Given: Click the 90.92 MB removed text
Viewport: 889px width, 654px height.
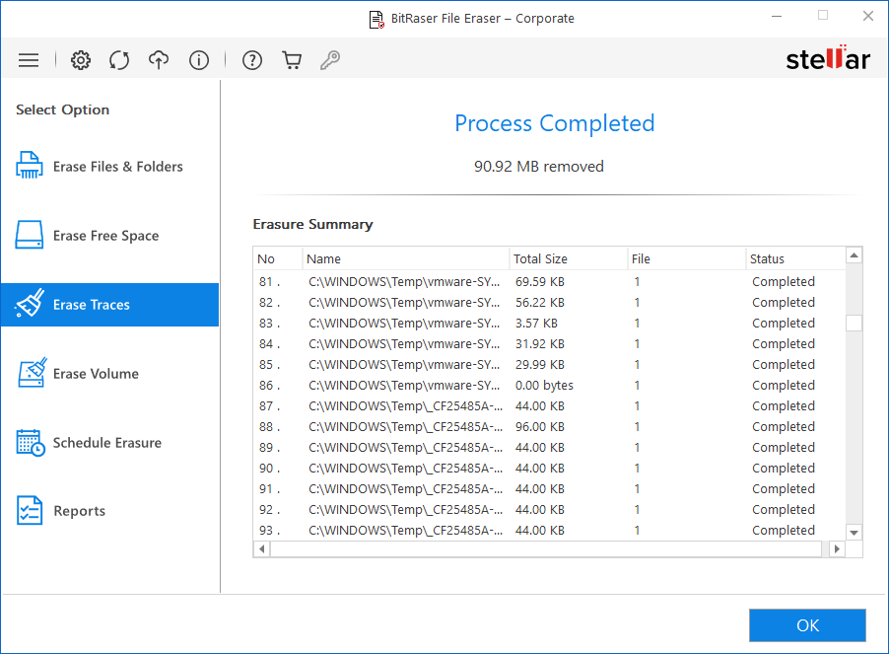Looking at the screenshot, I should [x=538, y=166].
